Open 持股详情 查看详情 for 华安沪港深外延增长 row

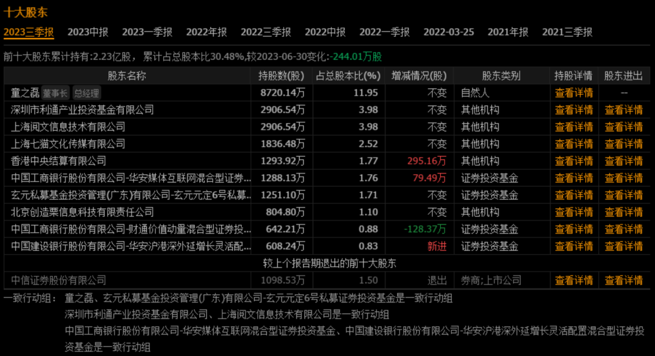[574, 246]
